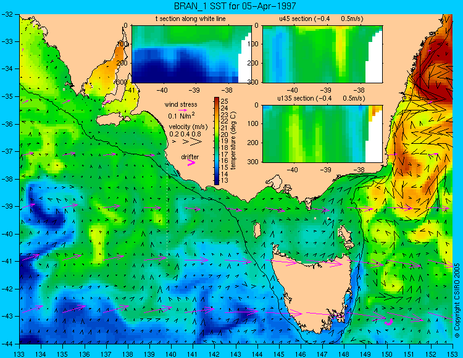Click the temperature color bar

[x=217, y=141]
